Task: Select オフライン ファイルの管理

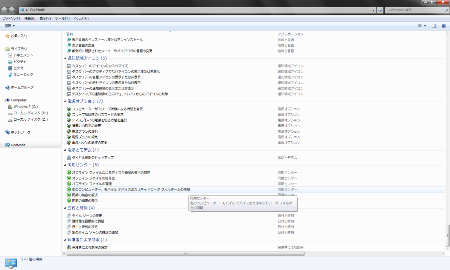Action: pos(92,184)
